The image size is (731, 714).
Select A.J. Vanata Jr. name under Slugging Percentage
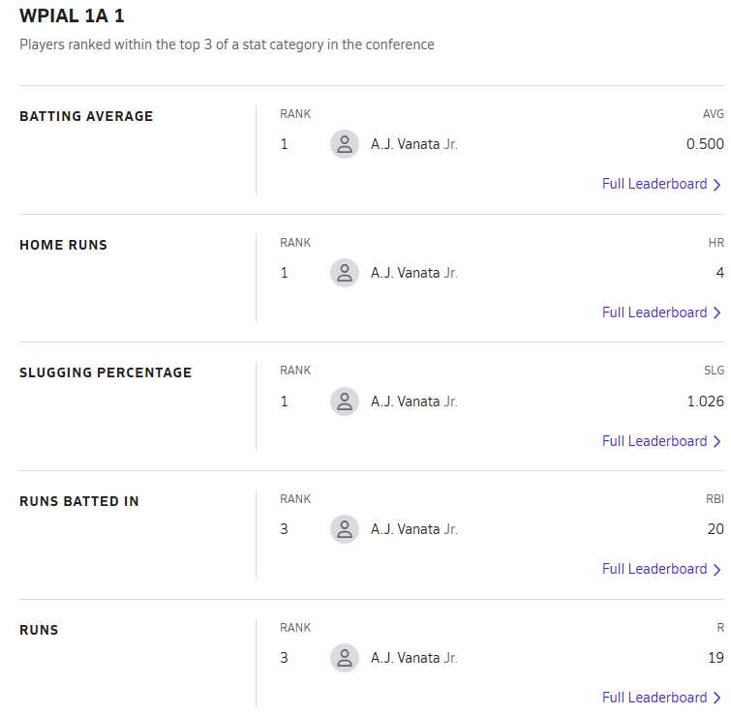pyautogui.click(x=414, y=402)
